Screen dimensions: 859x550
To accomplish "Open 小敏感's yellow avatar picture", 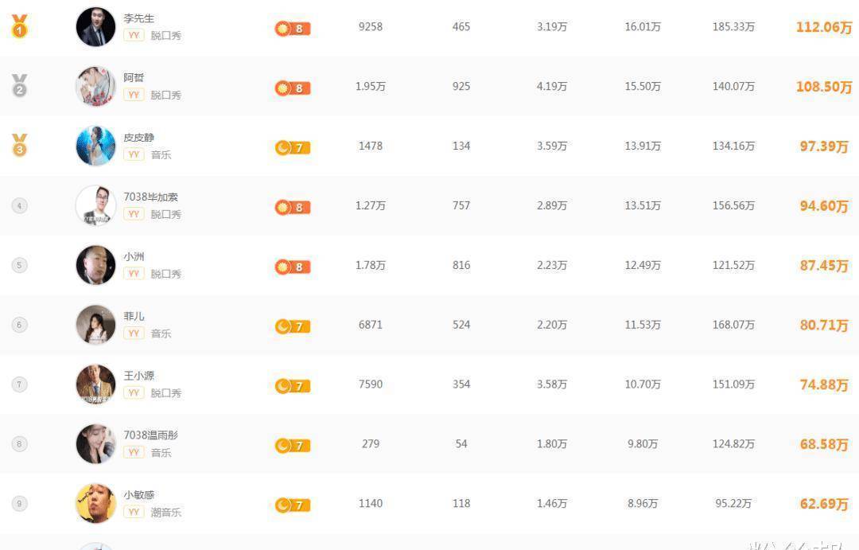I will [x=95, y=503].
